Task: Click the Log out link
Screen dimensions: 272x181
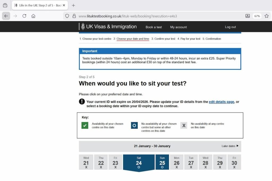Action: pos(230,27)
